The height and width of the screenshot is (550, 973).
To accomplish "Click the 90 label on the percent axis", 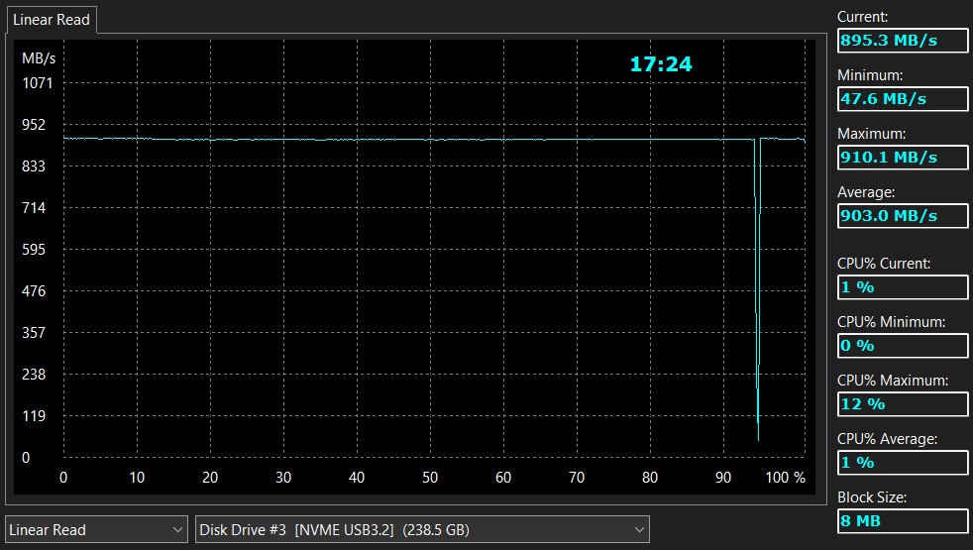I will tap(723, 478).
